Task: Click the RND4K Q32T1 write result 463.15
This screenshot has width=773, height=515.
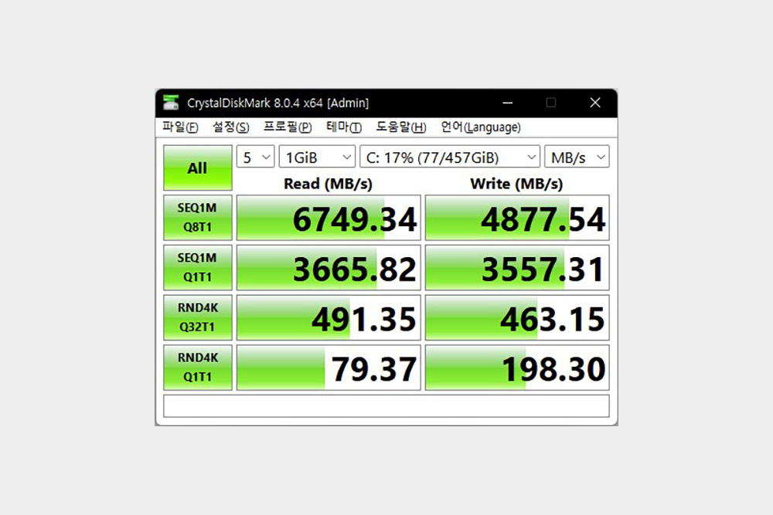Action: 517,317
